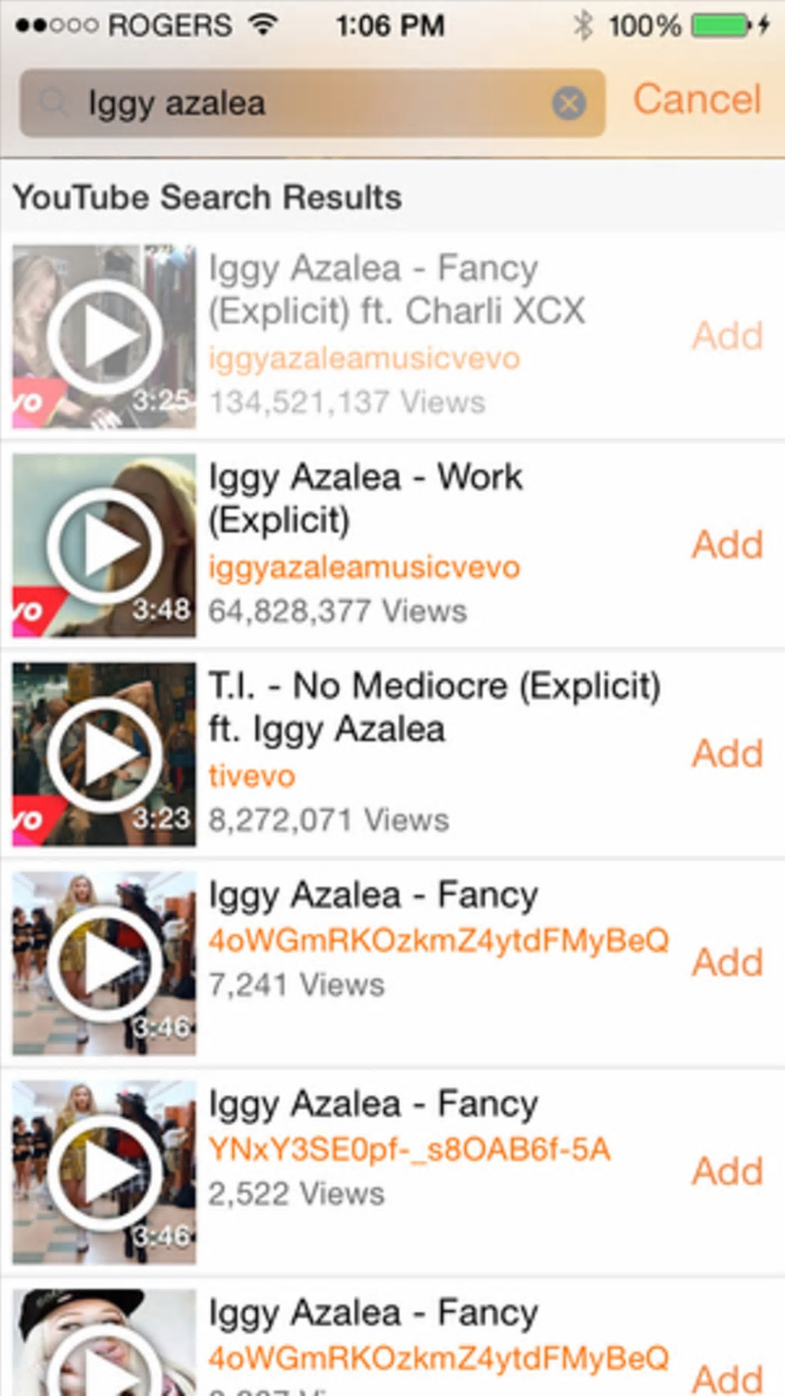Play the T.I. No Mediocre video
The image size is (785, 1396).
(x=104, y=755)
